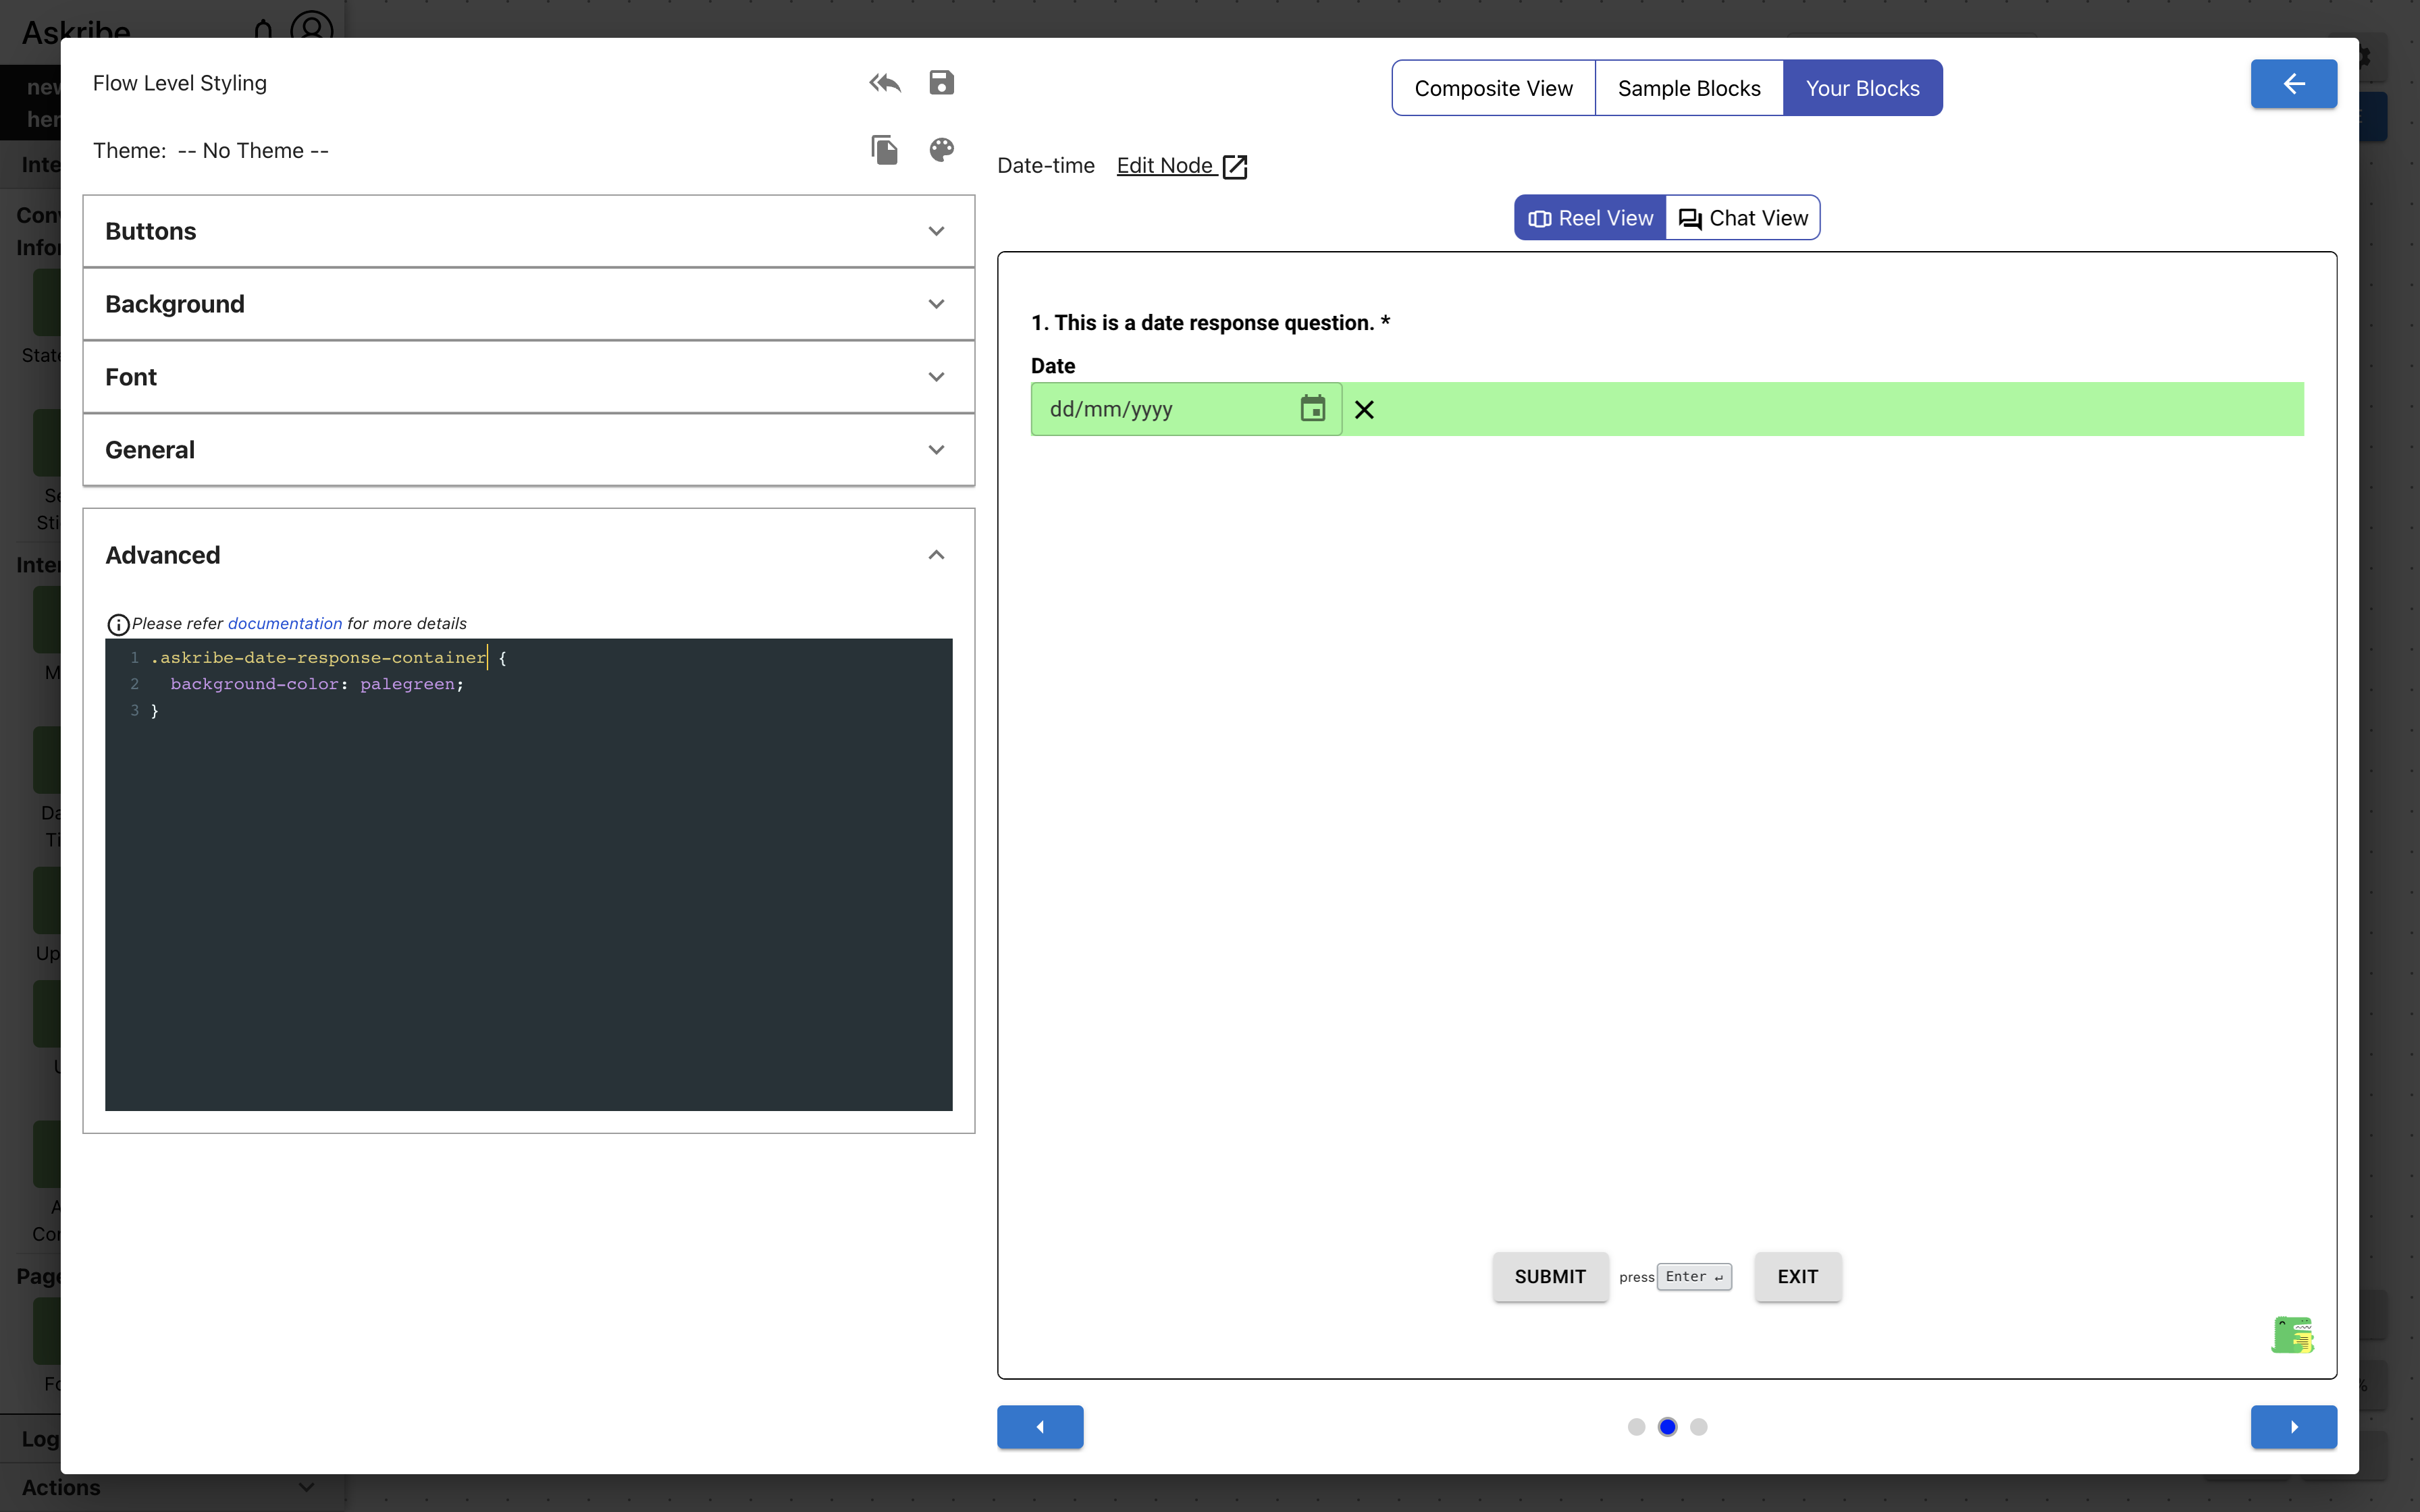Click the blue back arrow button top right

pos(2293,84)
